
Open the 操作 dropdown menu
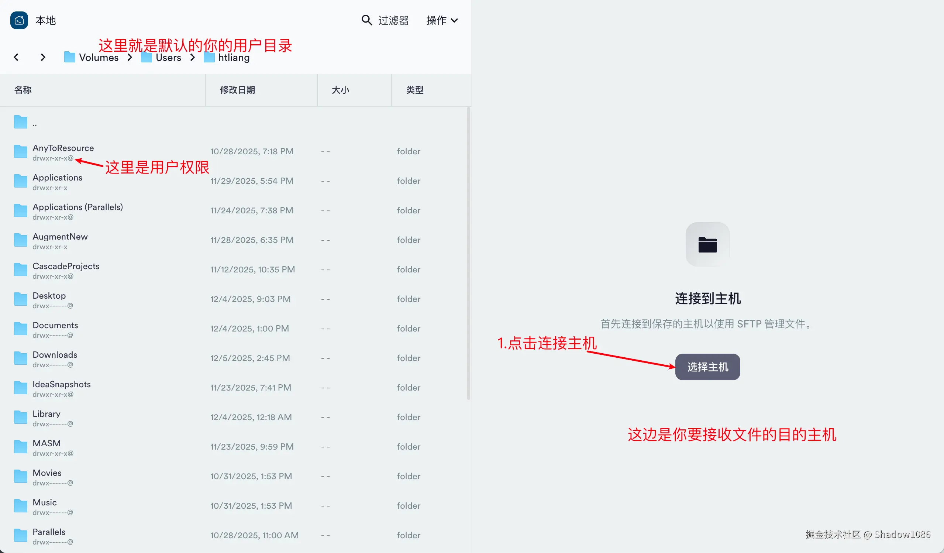(442, 20)
